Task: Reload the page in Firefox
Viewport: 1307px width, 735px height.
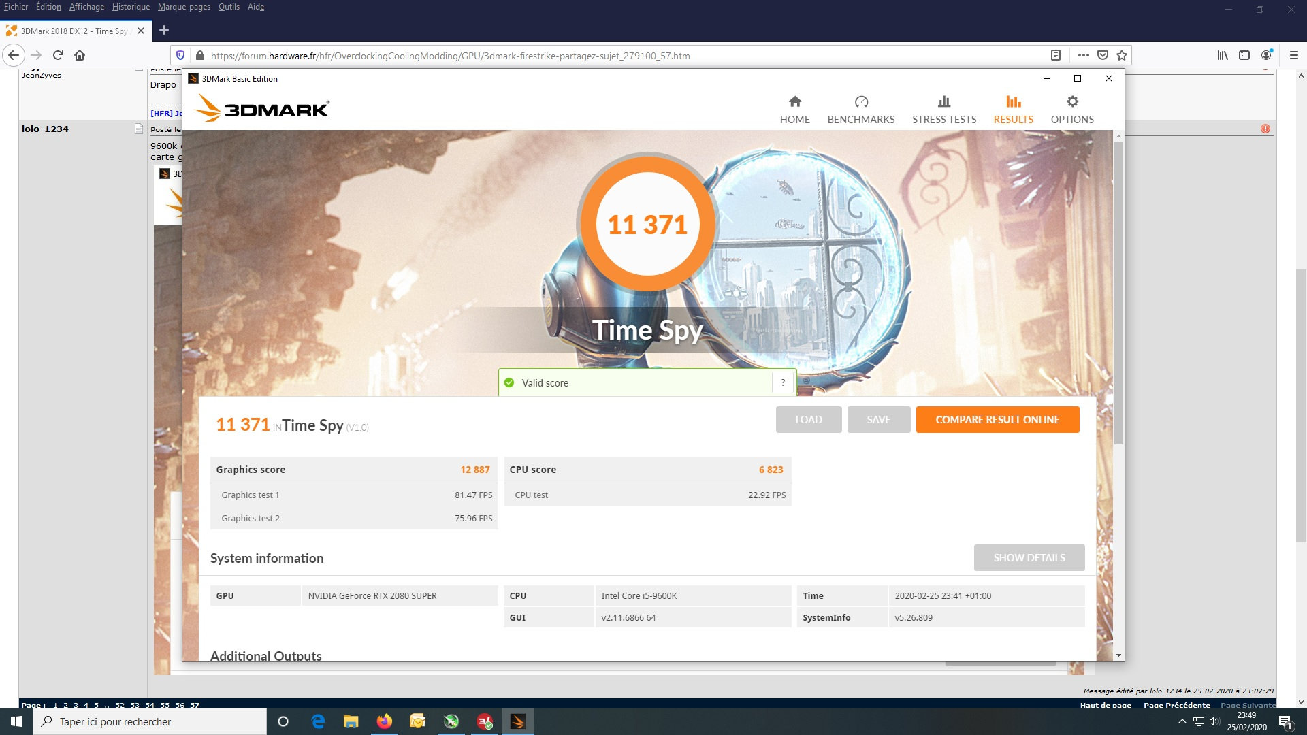Action: click(58, 55)
